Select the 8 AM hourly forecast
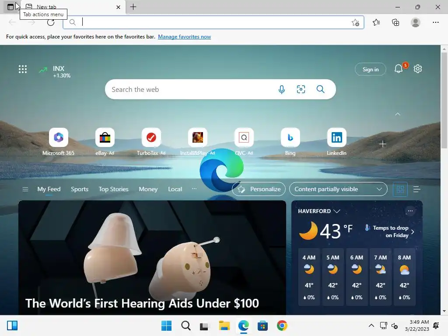Image resolution: width=448 pixels, height=336 pixels. point(404,277)
